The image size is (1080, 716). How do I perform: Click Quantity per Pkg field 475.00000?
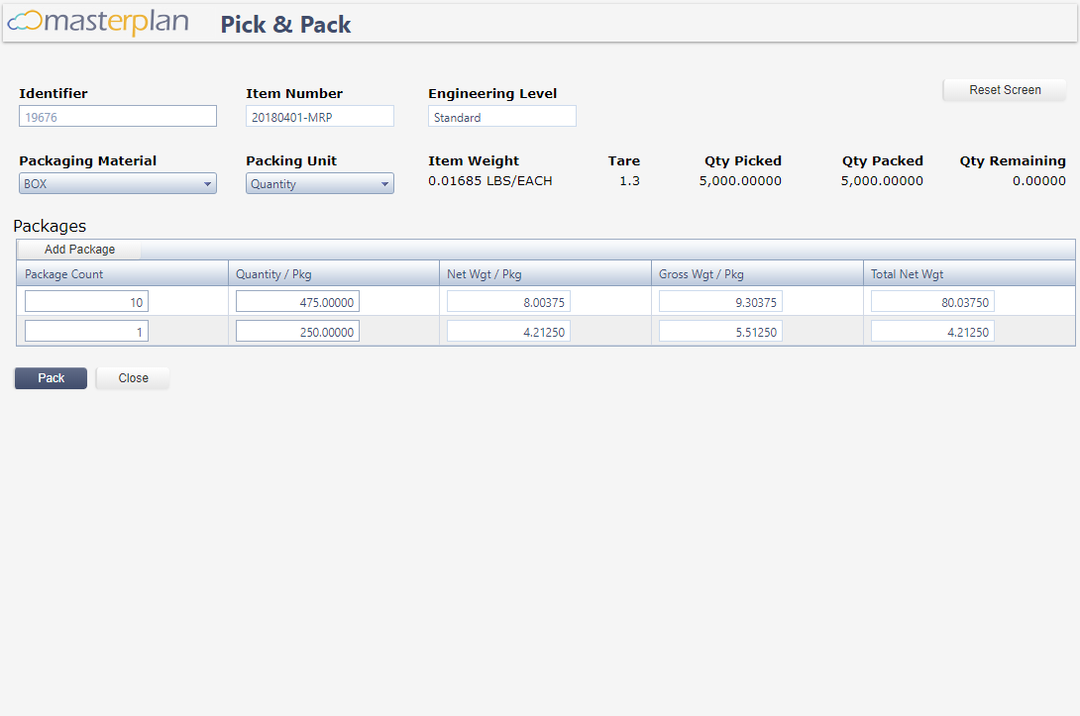pos(297,301)
